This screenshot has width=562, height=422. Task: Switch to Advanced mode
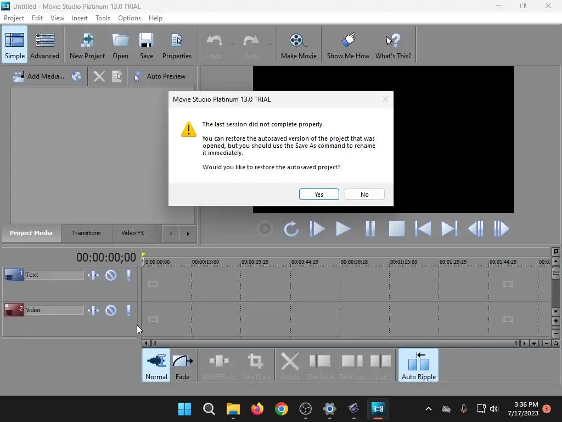pyautogui.click(x=45, y=45)
